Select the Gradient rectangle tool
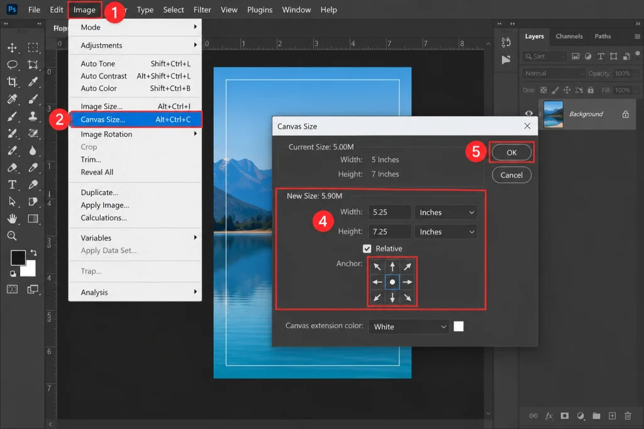644x429 pixels. click(33, 219)
